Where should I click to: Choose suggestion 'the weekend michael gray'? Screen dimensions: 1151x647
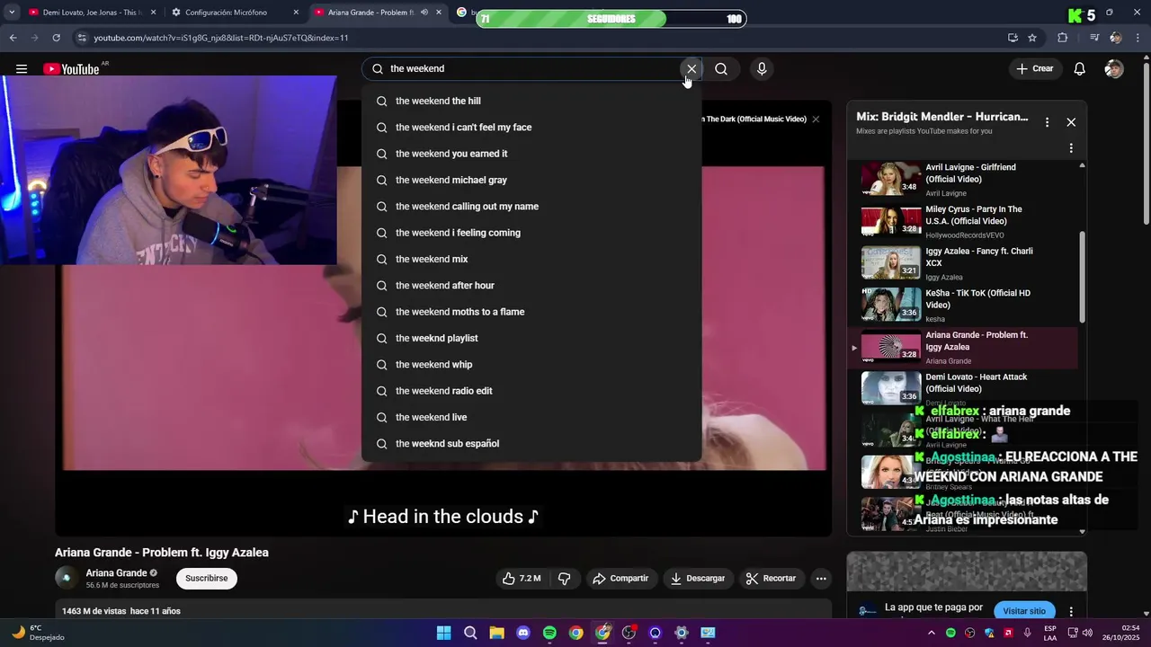tap(531, 181)
